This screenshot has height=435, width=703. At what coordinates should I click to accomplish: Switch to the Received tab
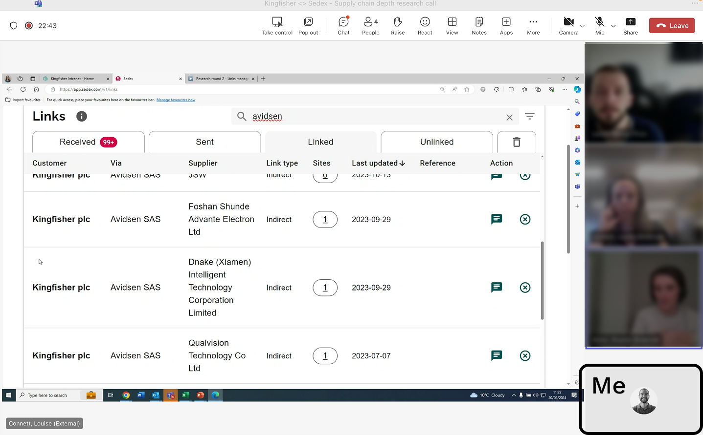pyautogui.click(x=89, y=142)
